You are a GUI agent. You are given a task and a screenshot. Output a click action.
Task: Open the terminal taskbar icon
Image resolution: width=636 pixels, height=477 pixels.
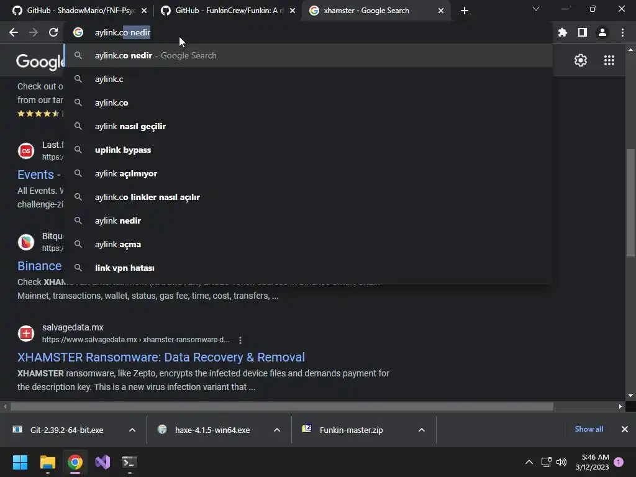tap(130, 462)
